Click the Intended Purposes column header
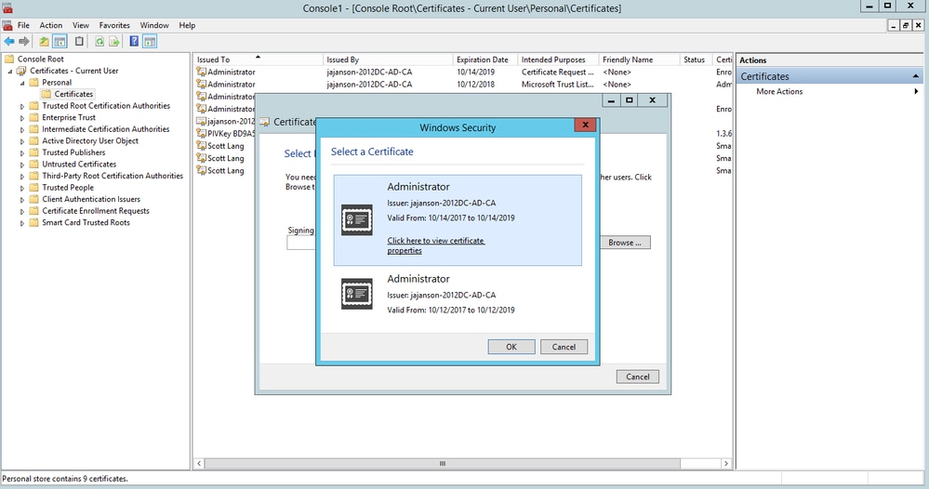929x489 pixels. click(558, 59)
